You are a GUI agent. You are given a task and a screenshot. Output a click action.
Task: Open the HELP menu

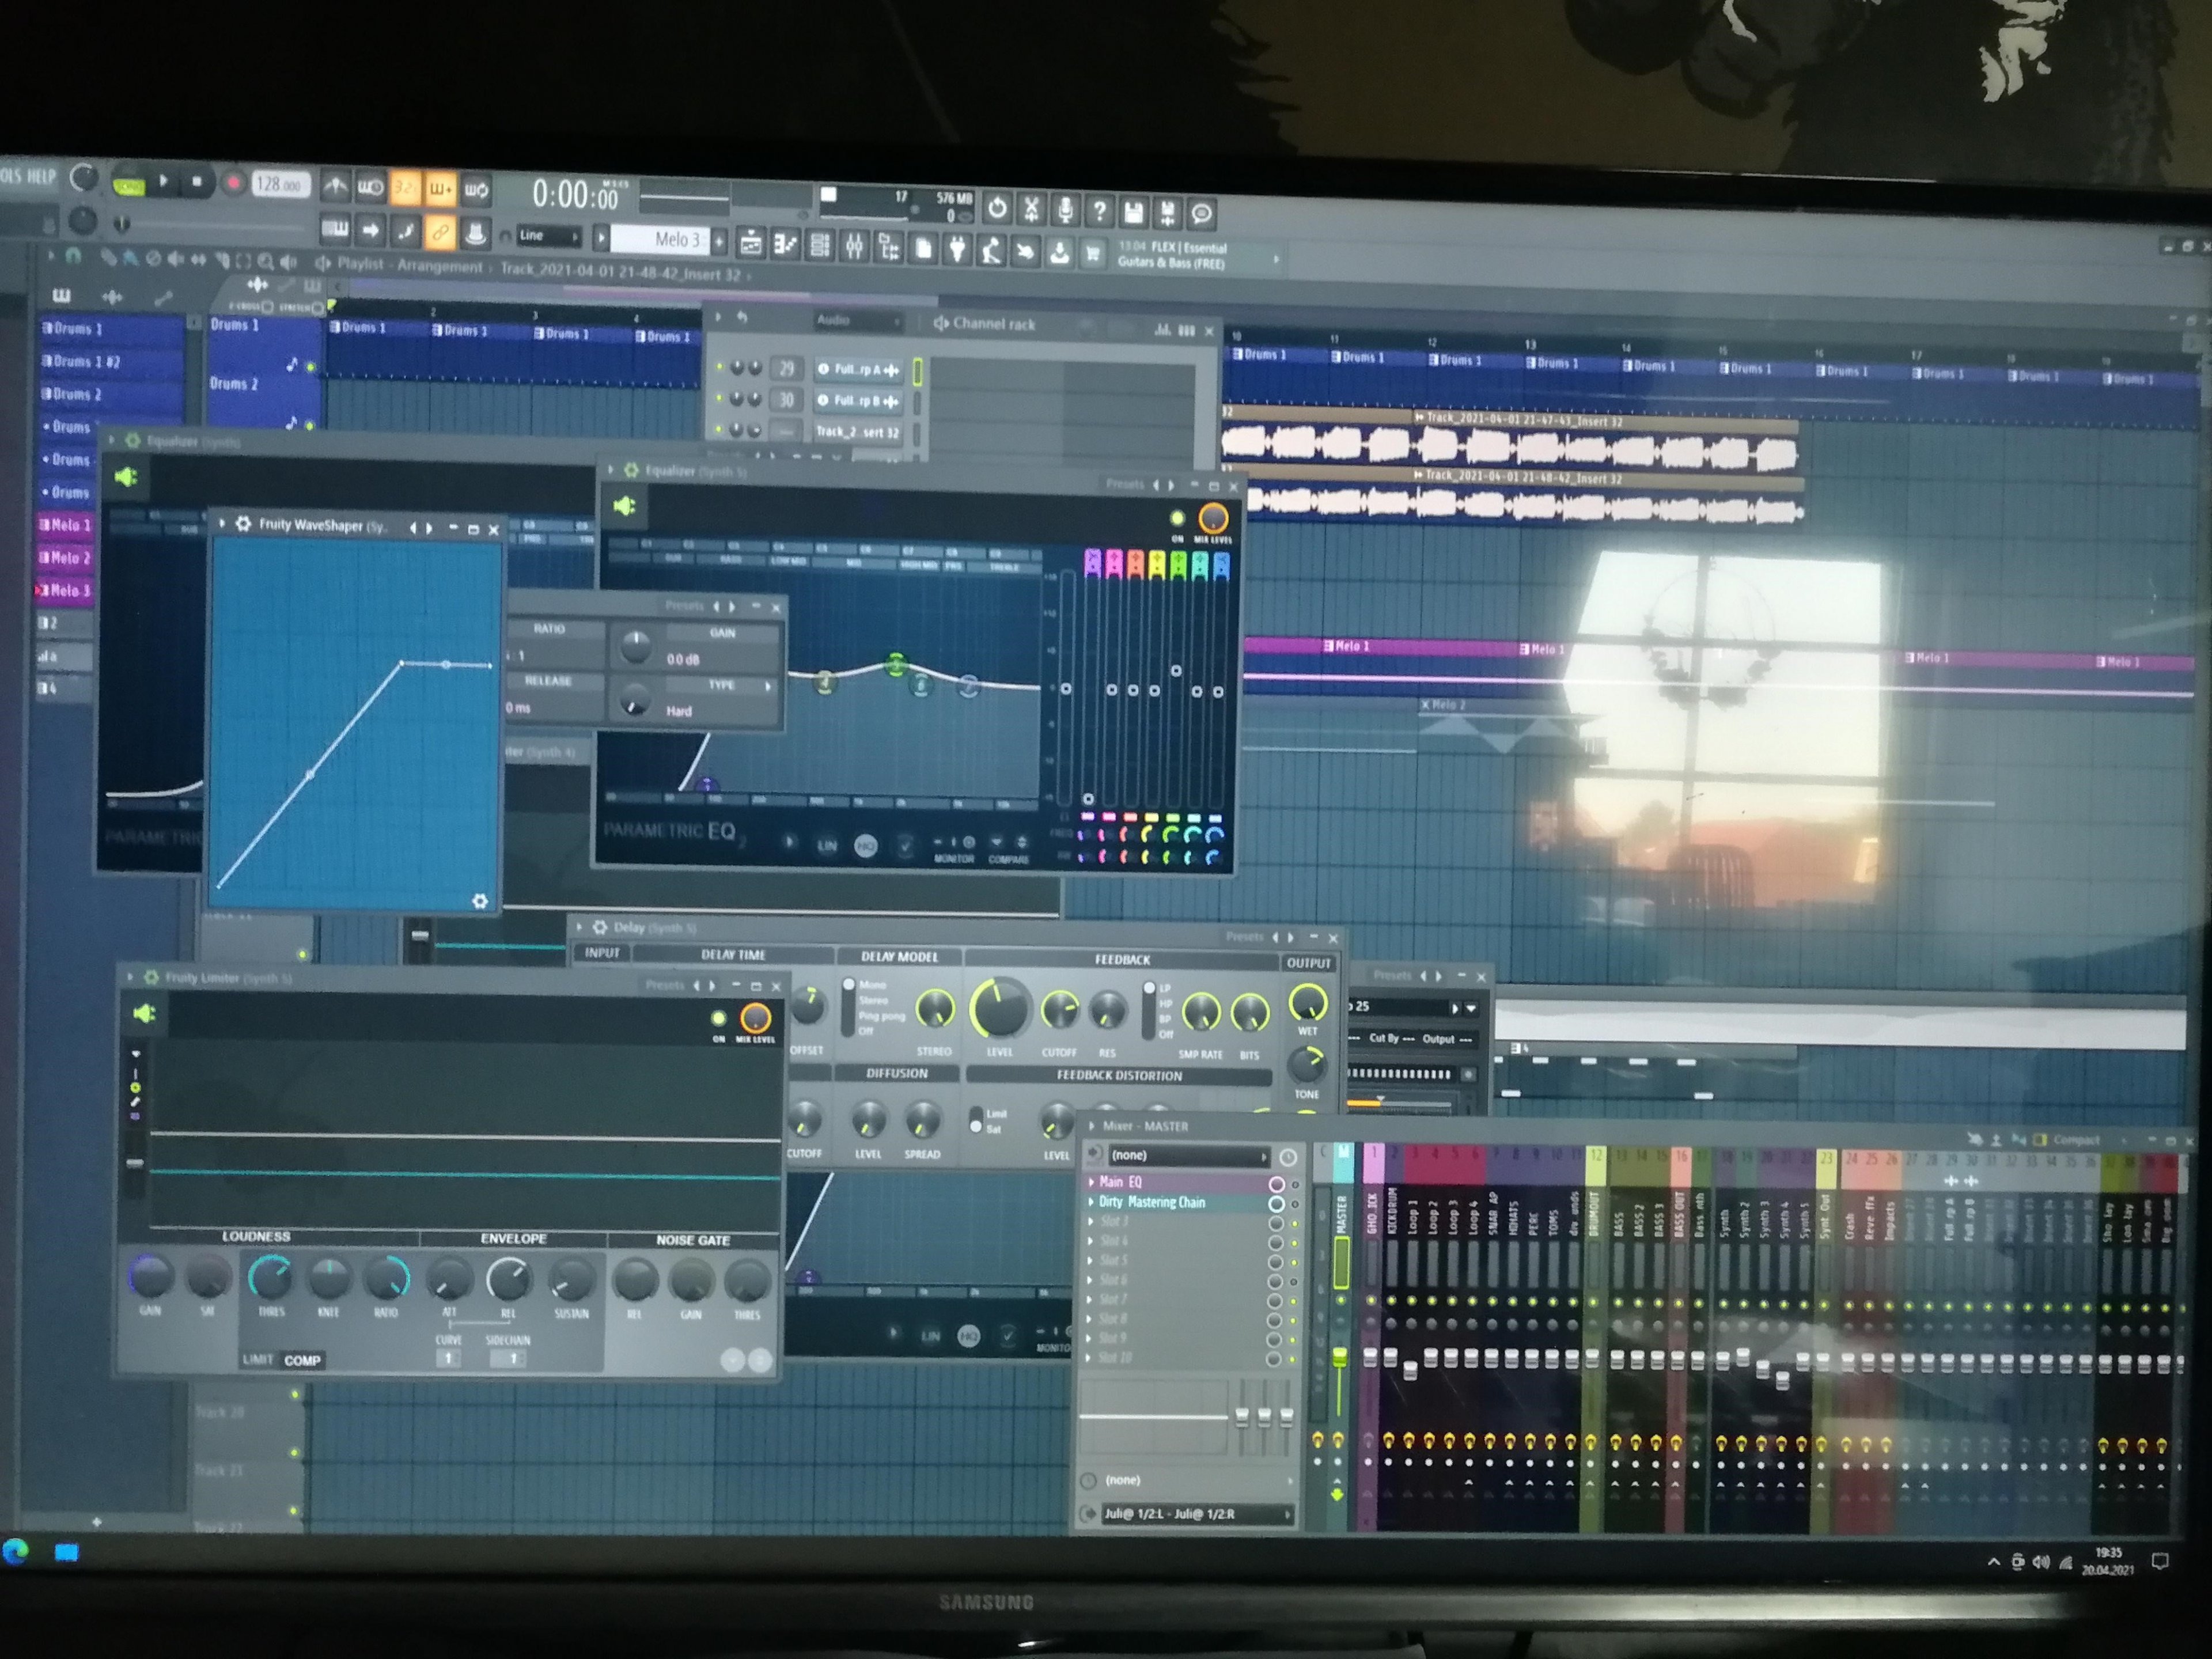pyautogui.click(x=42, y=177)
